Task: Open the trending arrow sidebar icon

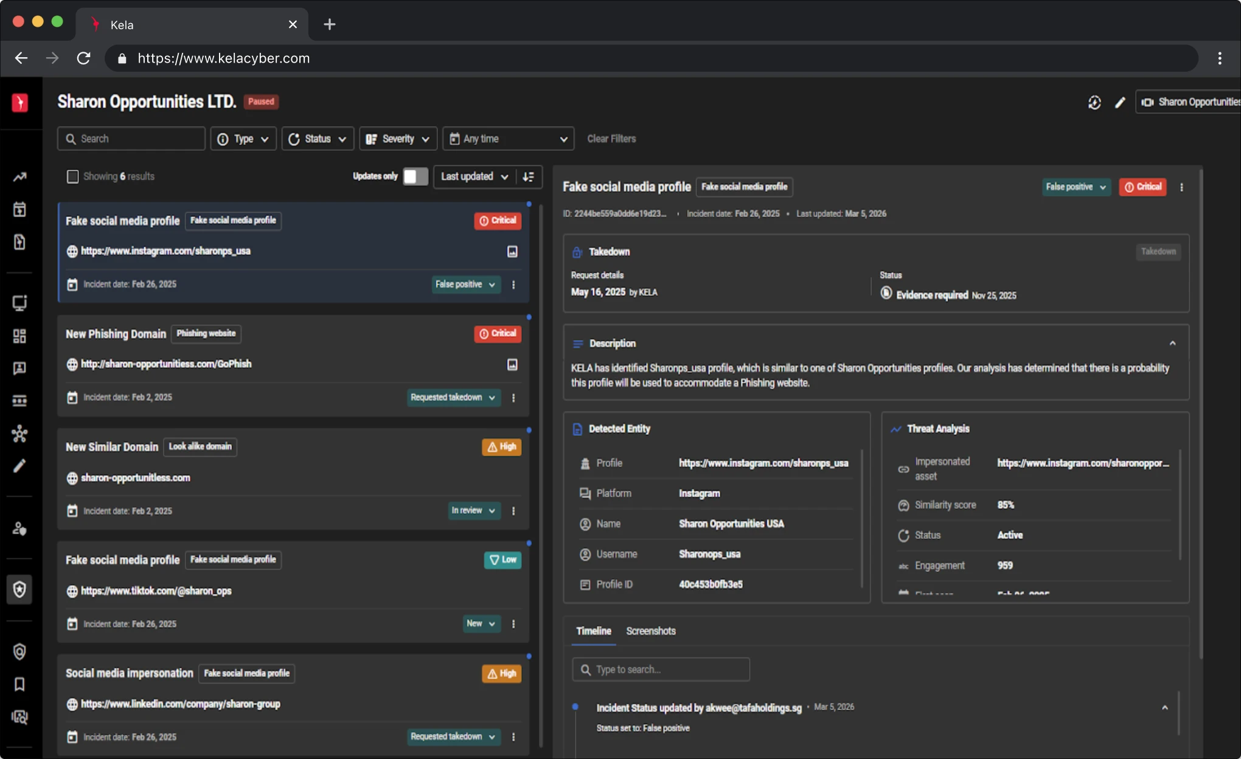Action: 20,177
